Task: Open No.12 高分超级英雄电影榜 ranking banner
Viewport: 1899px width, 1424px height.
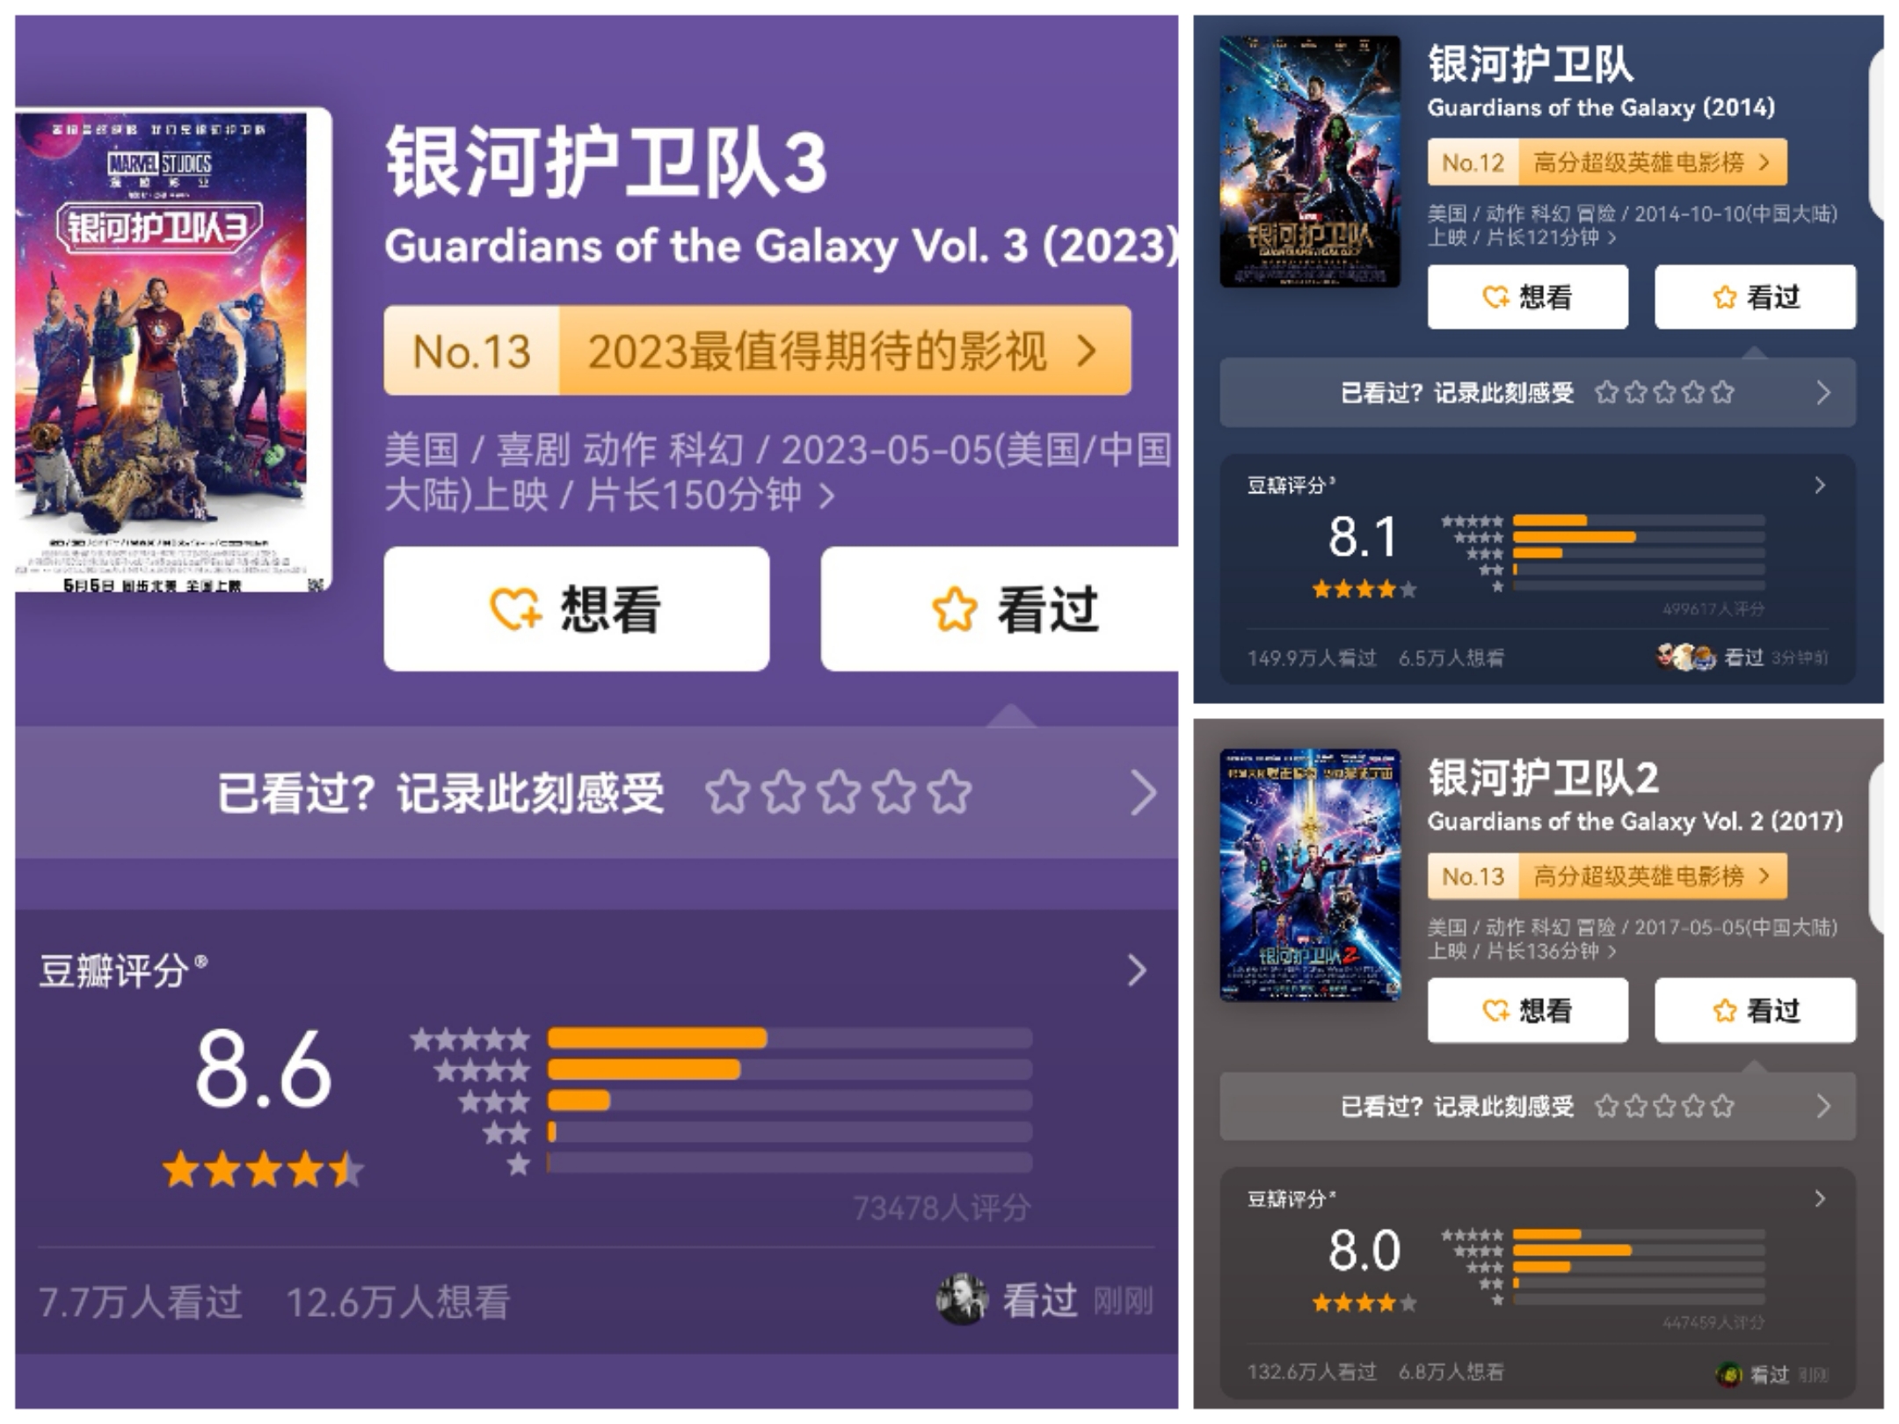Action: [1607, 162]
